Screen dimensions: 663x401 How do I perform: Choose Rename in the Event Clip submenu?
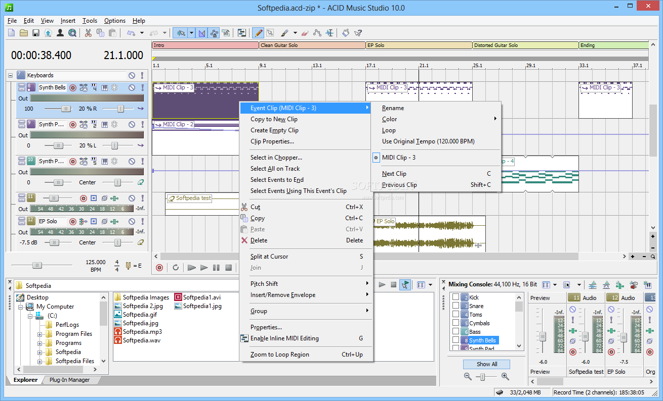(436, 108)
